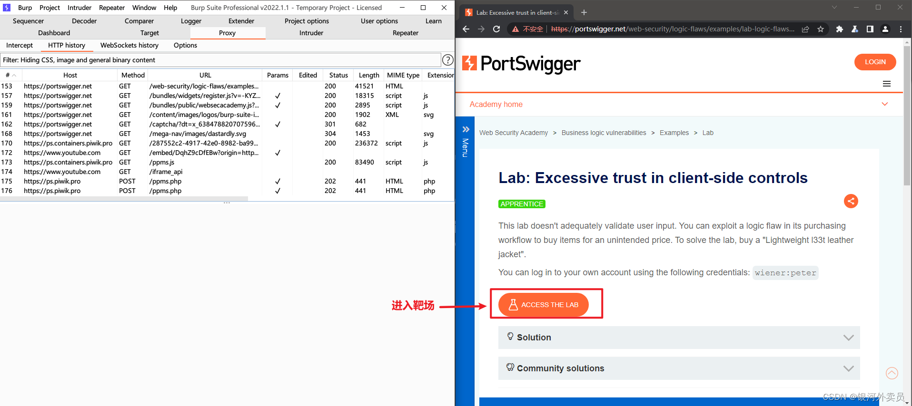This screenshot has width=912, height=406.
Task: Open the Window menu in Burp
Action: (144, 8)
